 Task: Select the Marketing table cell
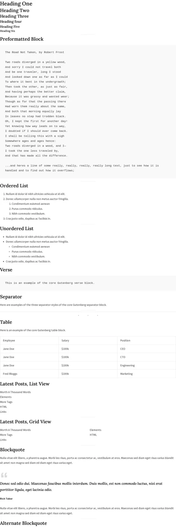click(x=147, y=374)
